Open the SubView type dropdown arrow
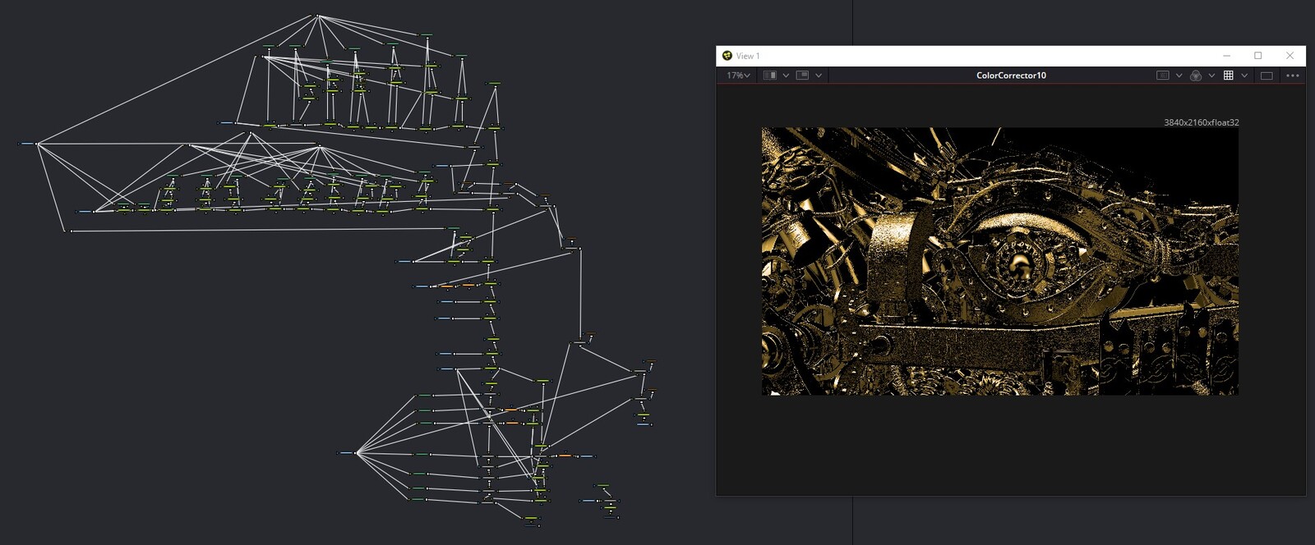 tap(819, 76)
